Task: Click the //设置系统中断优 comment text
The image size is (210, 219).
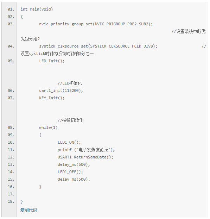Action: 189,32
